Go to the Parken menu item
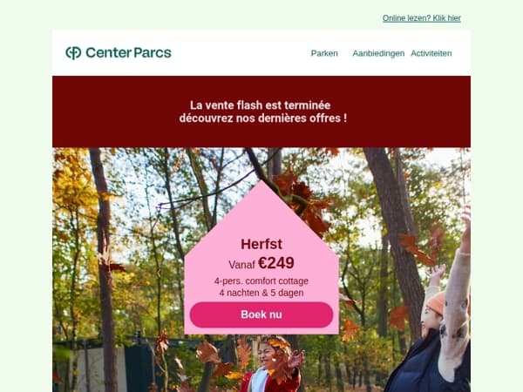This screenshot has width=523, height=392. point(324,53)
